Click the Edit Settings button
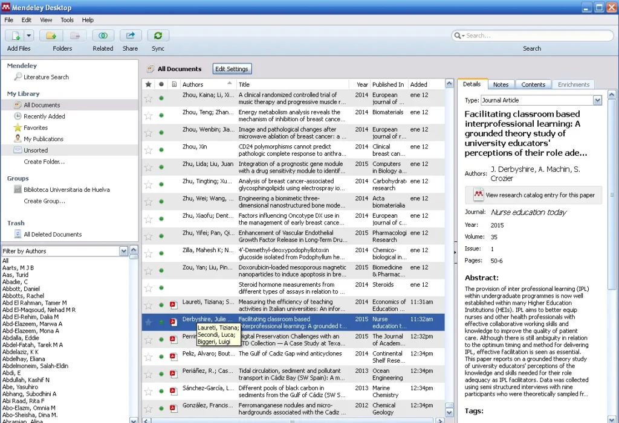Image resolution: width=619 pixels, height=423 pixels. 232,69
